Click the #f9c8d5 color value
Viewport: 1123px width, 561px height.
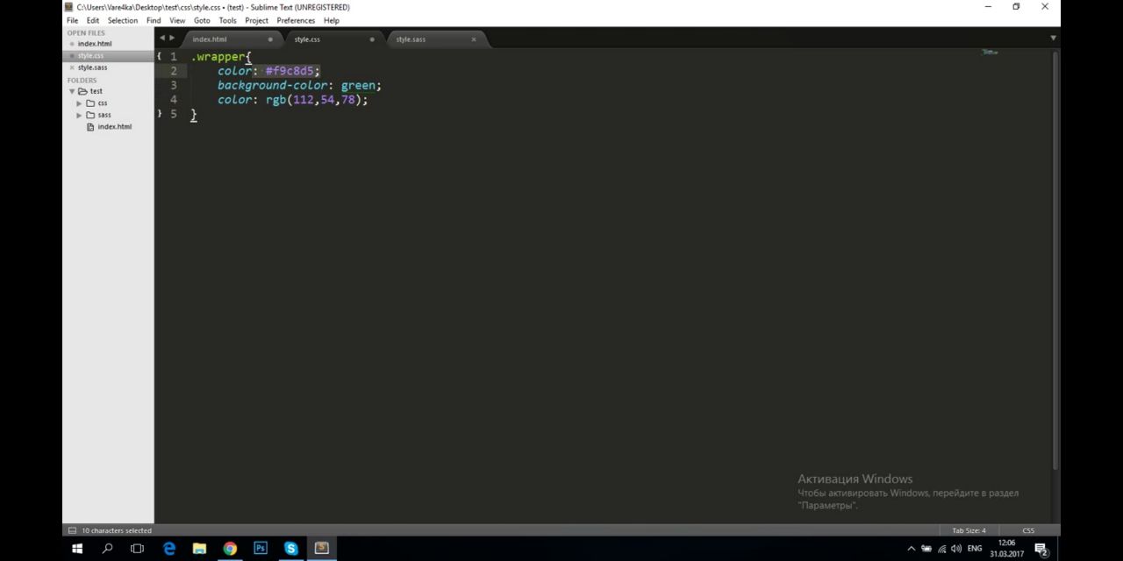(x=290, y=71)
